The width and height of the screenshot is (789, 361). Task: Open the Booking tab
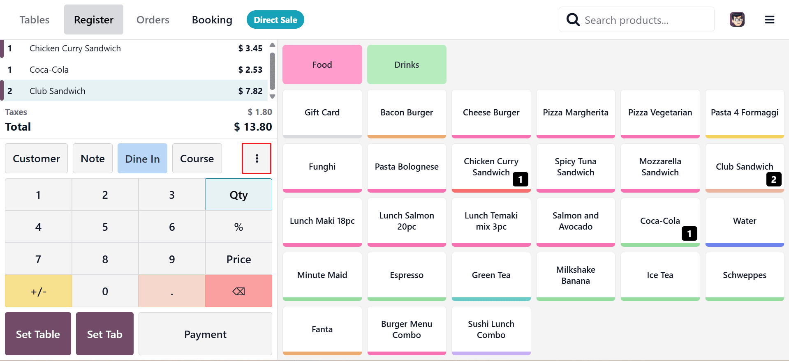pyautogui.click(x=212, y=19)
